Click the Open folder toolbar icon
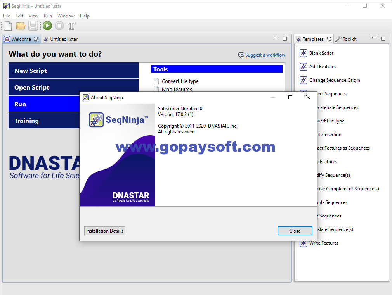The height and width of the screenshot is (295, 392). coord(21,26)
